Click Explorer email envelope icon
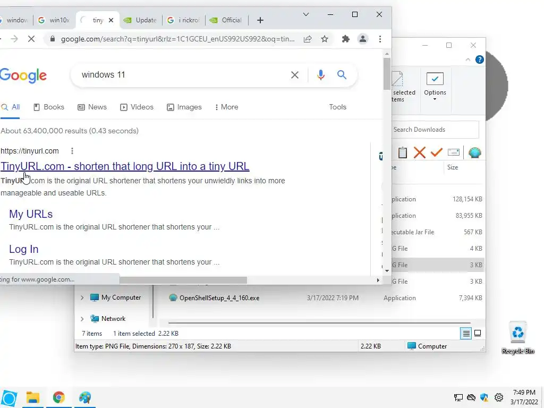544x408 pixels. 454,152
